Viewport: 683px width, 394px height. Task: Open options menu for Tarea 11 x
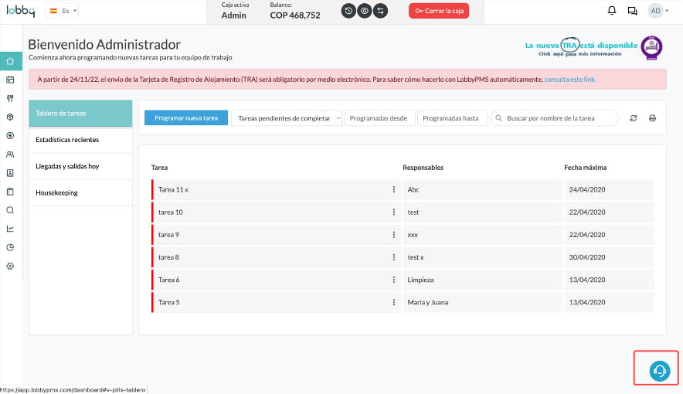tap(393, 189)
